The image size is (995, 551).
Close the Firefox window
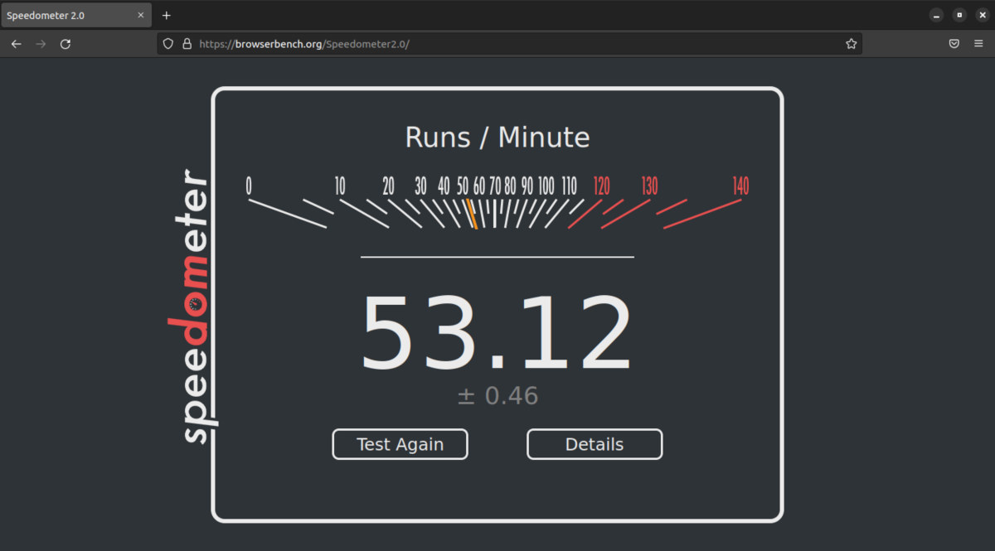pyautogui.click(x=983, y=15)
